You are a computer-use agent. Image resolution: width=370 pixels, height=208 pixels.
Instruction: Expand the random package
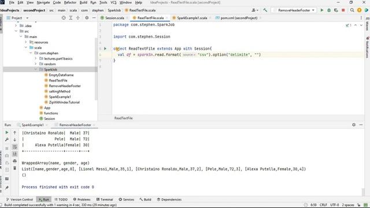coord(36,64)
